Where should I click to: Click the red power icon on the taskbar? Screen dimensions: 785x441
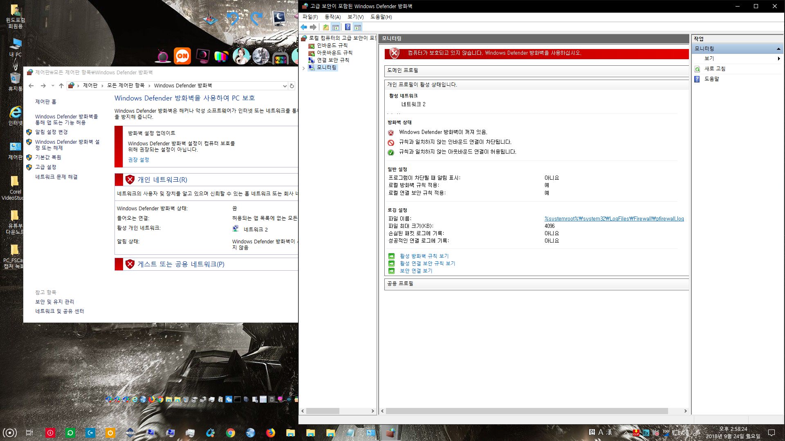pos(50,433)
